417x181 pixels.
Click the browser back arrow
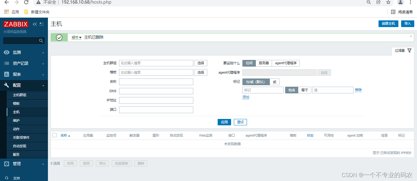pyautogui.click(x=7, y=2)
